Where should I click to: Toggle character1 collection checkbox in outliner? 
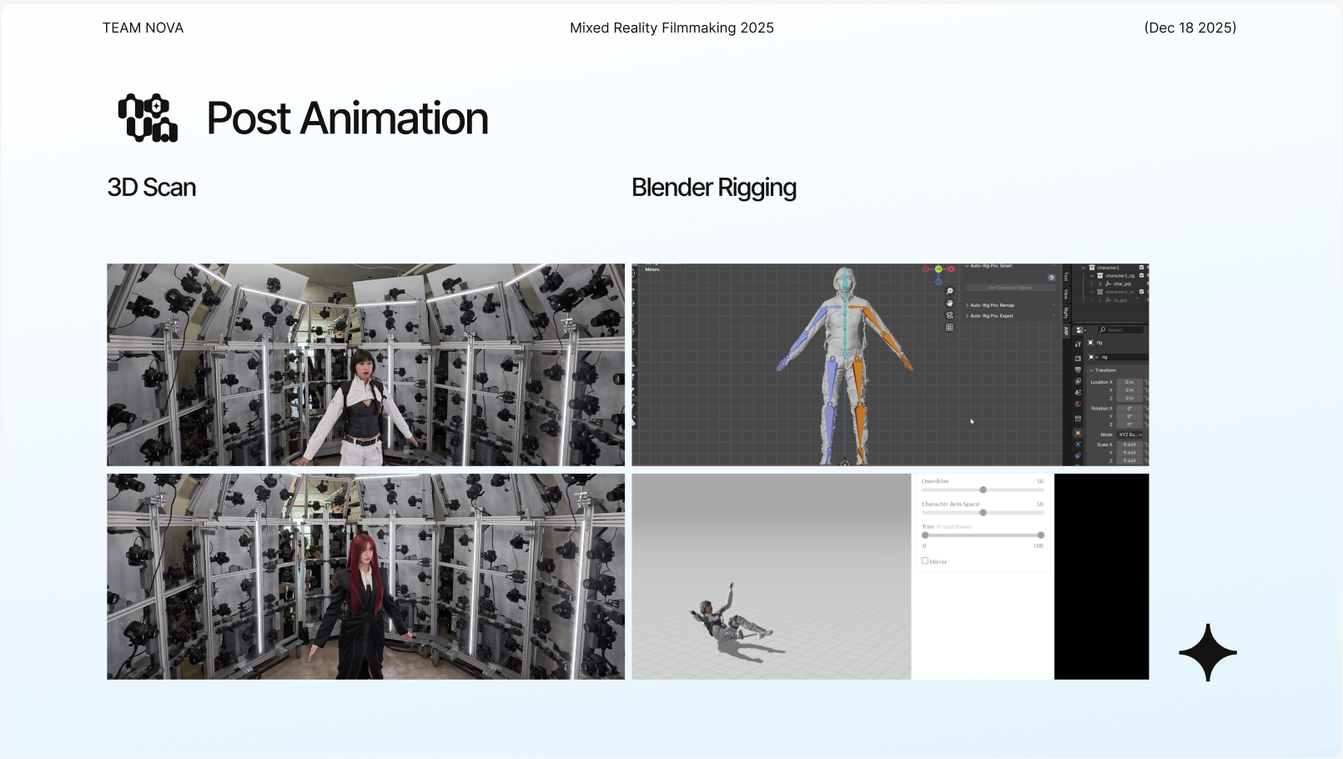pos(1142,268)
